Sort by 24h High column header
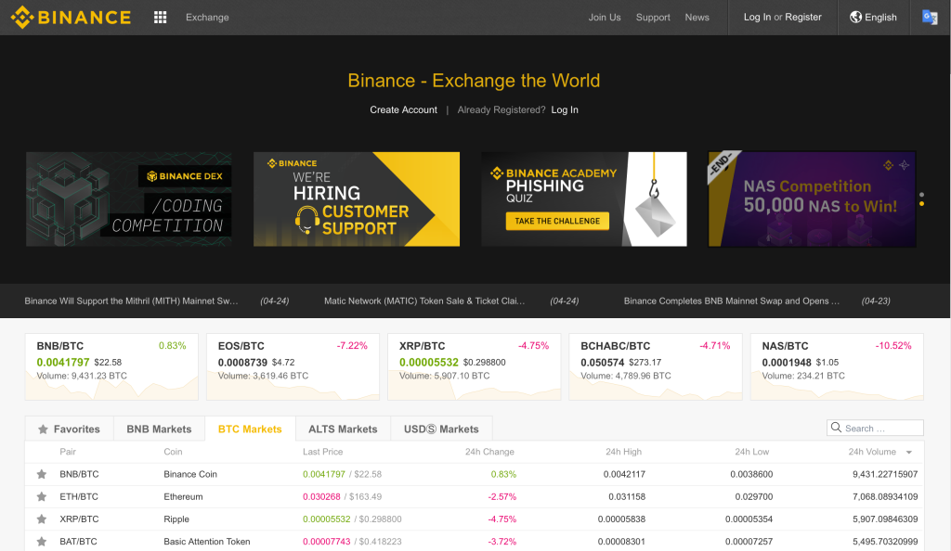 tap(623, 452)
